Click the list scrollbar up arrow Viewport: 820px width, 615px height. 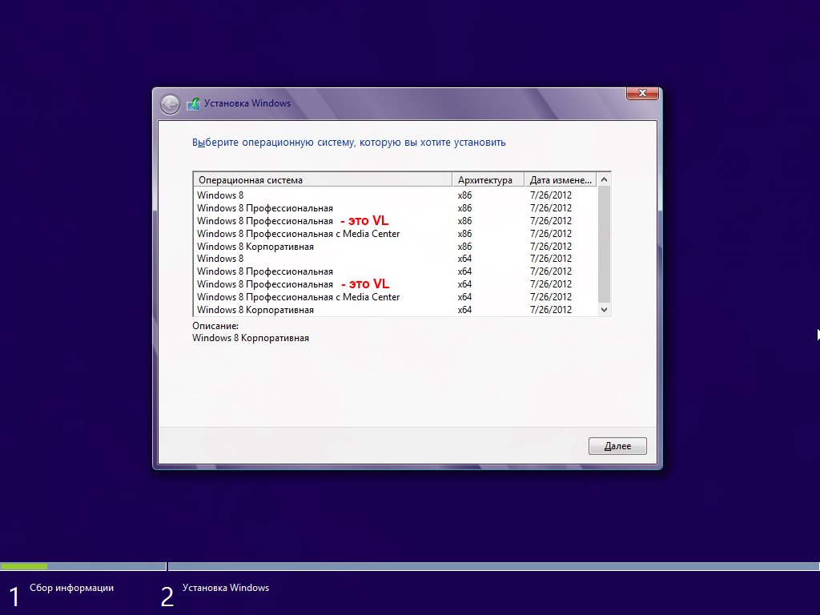point(604,179)
